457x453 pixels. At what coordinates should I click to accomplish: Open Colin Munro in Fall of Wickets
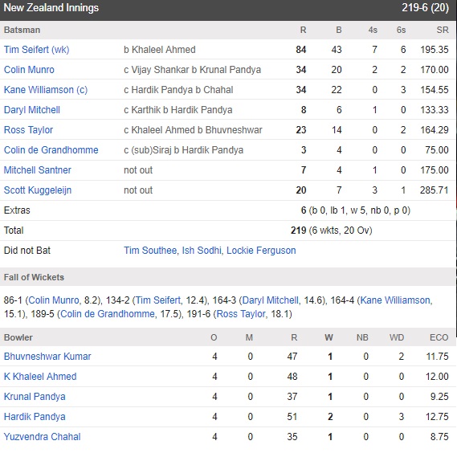pos(54,300)
